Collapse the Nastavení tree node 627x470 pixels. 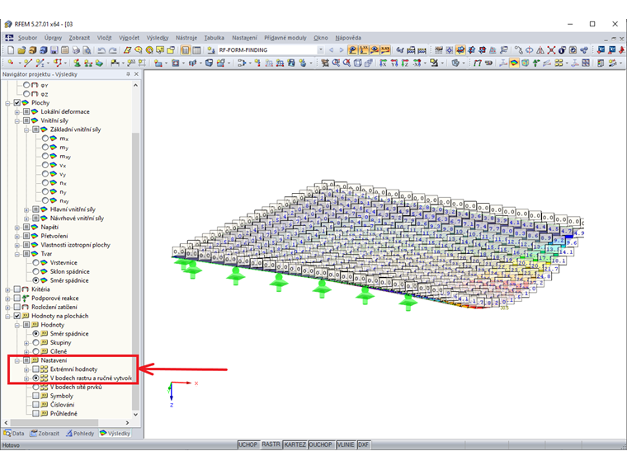(x=17, y=360)
